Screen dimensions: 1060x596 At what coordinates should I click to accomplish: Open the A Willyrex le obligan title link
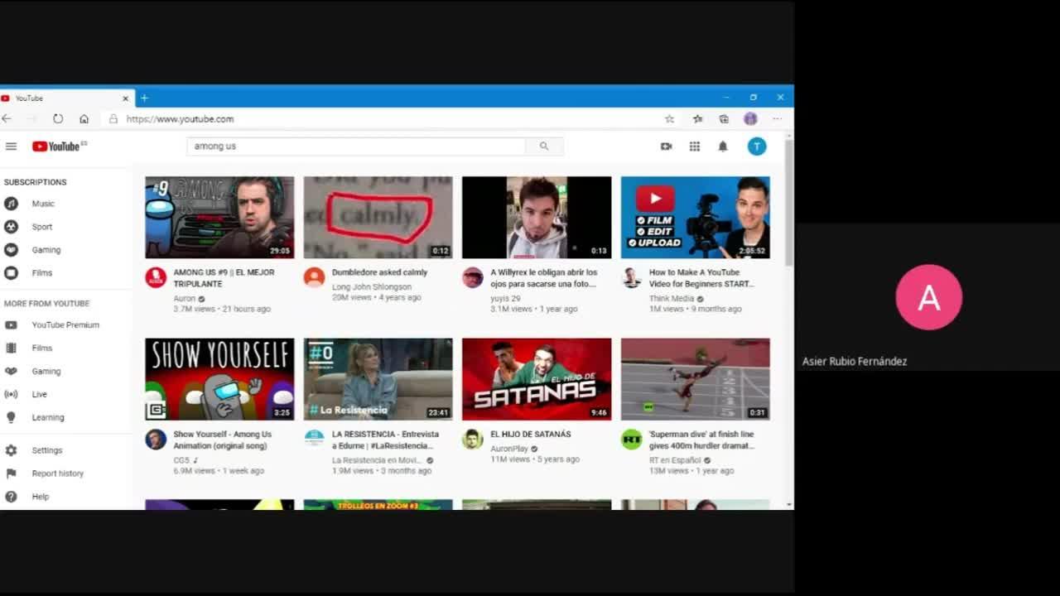(x=544, y=278)
